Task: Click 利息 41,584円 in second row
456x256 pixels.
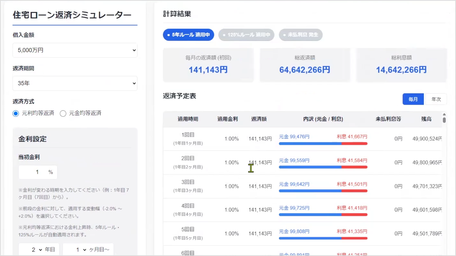Action: [x=352, y=160]
